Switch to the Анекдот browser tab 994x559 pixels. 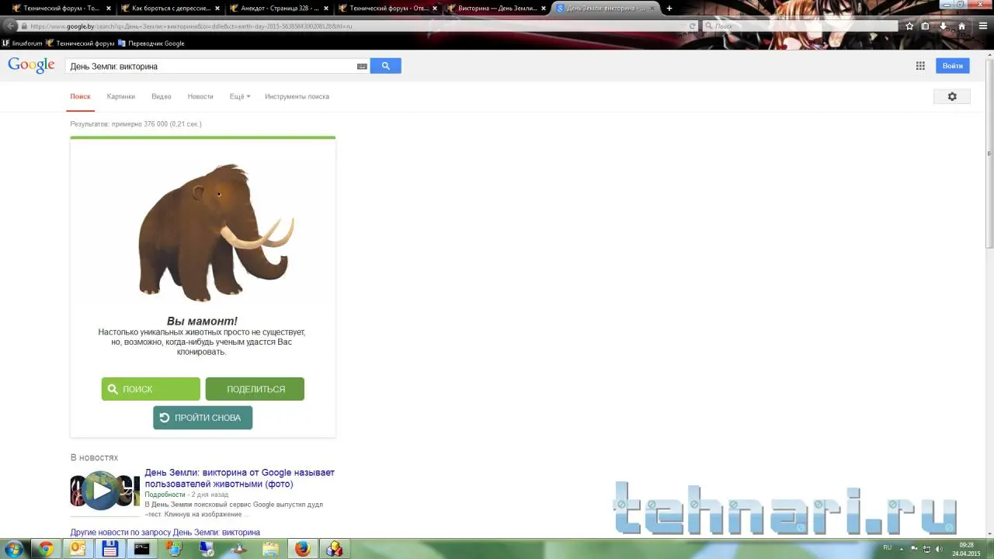[x=280, y=9]
